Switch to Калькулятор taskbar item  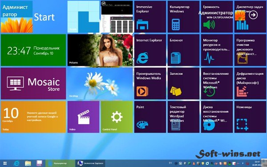[60, 163]
